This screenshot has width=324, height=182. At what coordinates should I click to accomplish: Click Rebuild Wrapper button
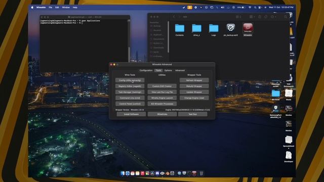click(x=194, y=86)
